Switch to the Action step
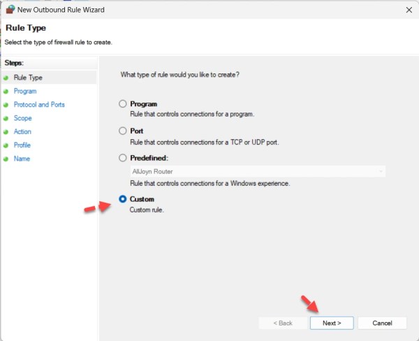Image resolution: width=419 pixels, height=341 pixels. tap(22, 131)
